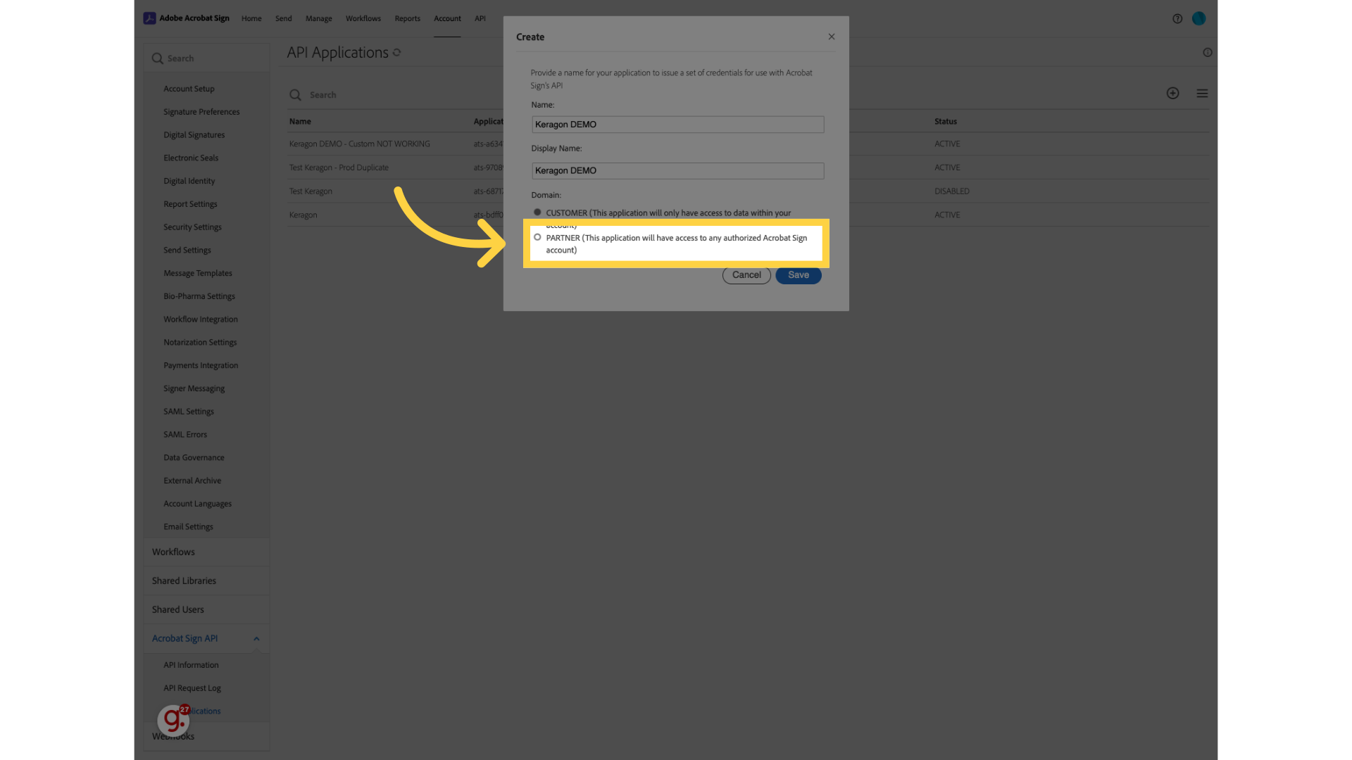Open Bio-Pharma Settings
Image resolution: width=1352 pixels, height=760 pixels.
[x=199, y=296]
